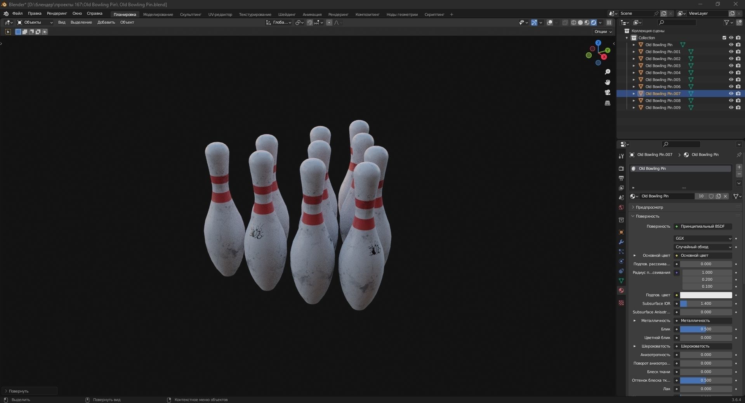Viewport: 745px width, 403px height.
Task: Open the World properties tab
Action: tap(621, 208)
